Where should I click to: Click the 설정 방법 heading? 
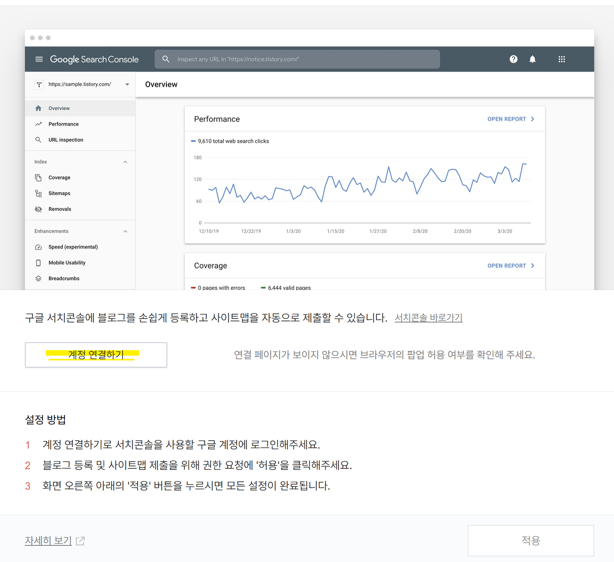pyautogui.click(x=45, y=420)
